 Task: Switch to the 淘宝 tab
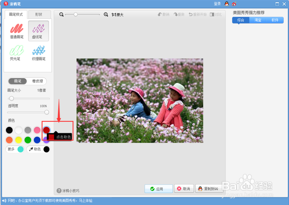tap(258, 20)
